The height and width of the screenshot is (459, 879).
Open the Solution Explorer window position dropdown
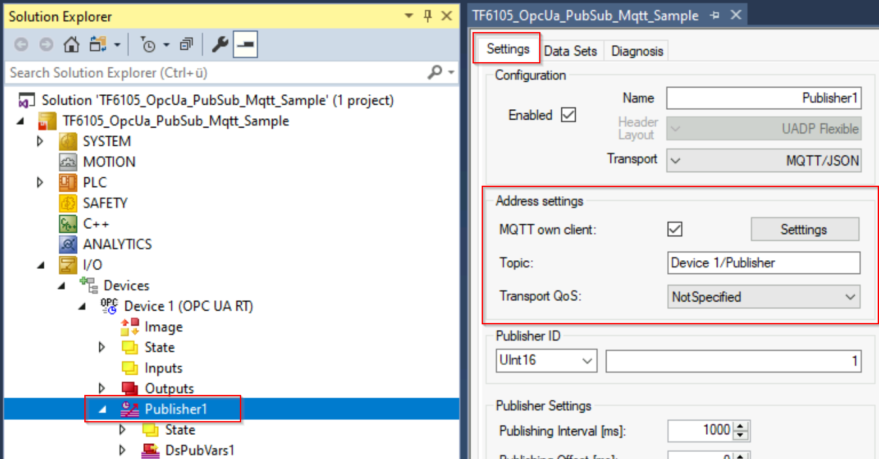point(408,16)
